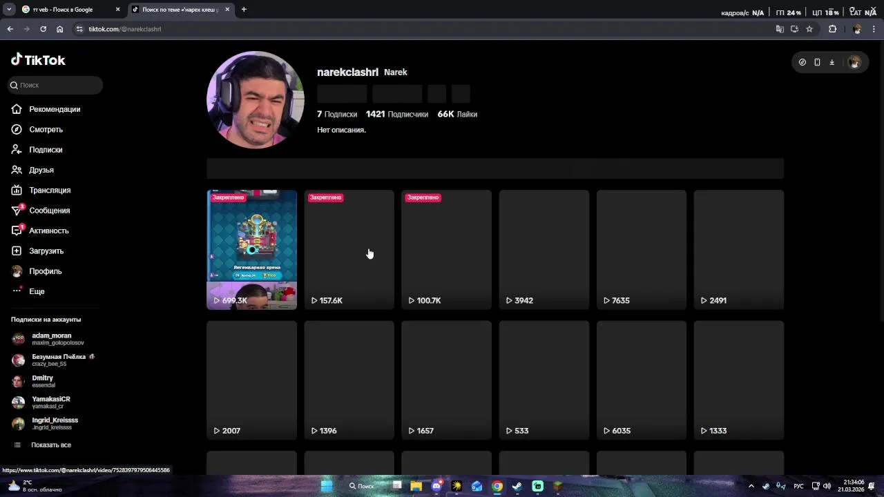Open pinned video with 157.6K views
Screen dimensions: 884x497
[x=349, y=250]
